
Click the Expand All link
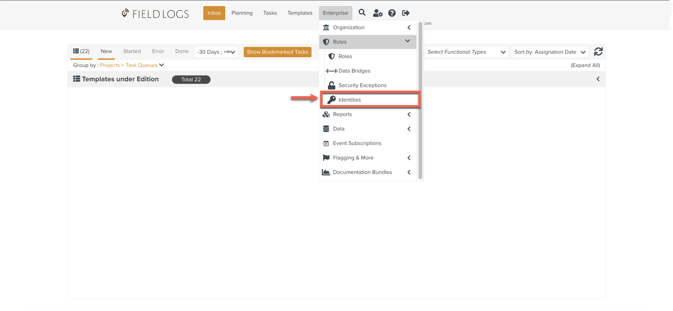pos(585,65)
